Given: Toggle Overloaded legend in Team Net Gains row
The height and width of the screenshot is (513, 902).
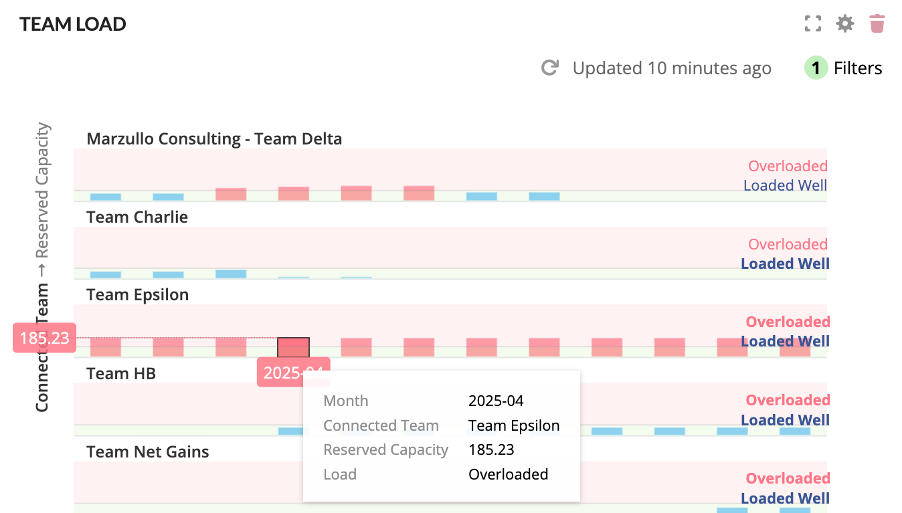Looking at the screenshot, I should point(788,478).
